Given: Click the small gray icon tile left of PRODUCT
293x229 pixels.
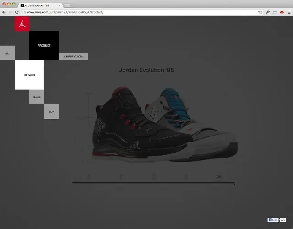Looking at the screenshot, I should (x=7, y=53).
